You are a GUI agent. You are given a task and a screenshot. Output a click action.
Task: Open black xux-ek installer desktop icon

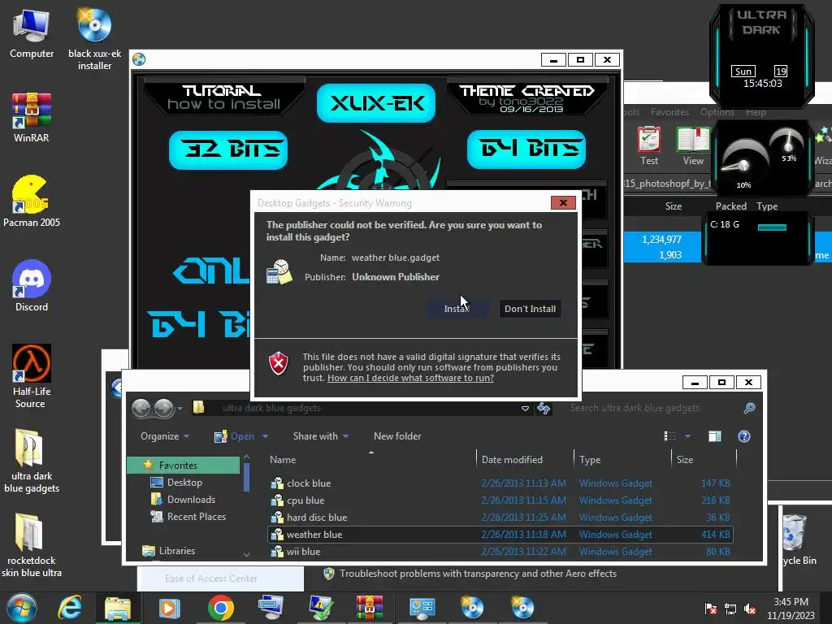pyautogui.click(x=94, y=38)
